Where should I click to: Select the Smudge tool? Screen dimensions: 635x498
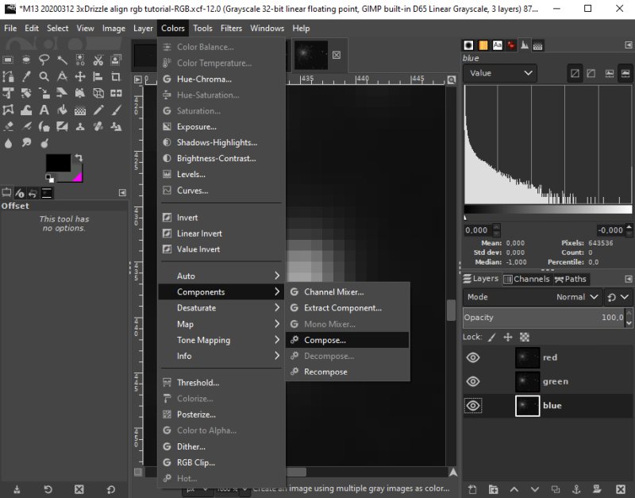26,143
